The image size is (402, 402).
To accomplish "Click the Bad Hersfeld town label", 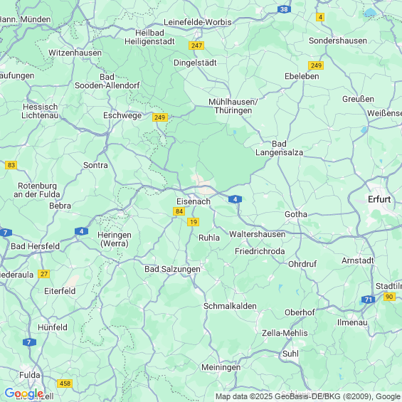I will [x=35, y=246].
